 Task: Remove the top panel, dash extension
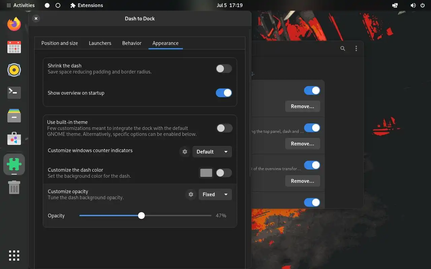pyautogui.click(x=303, y=144)
